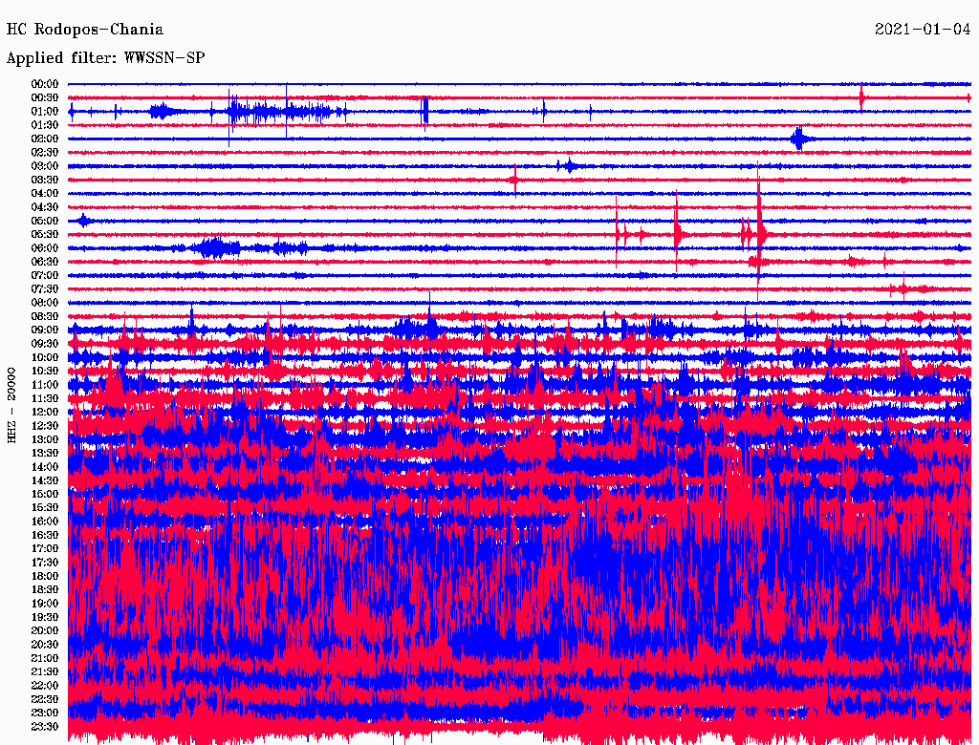Click the HC Rodopos-Chania station title
The width and height of the screenshot is (979, 745).
tap(85, 30)
